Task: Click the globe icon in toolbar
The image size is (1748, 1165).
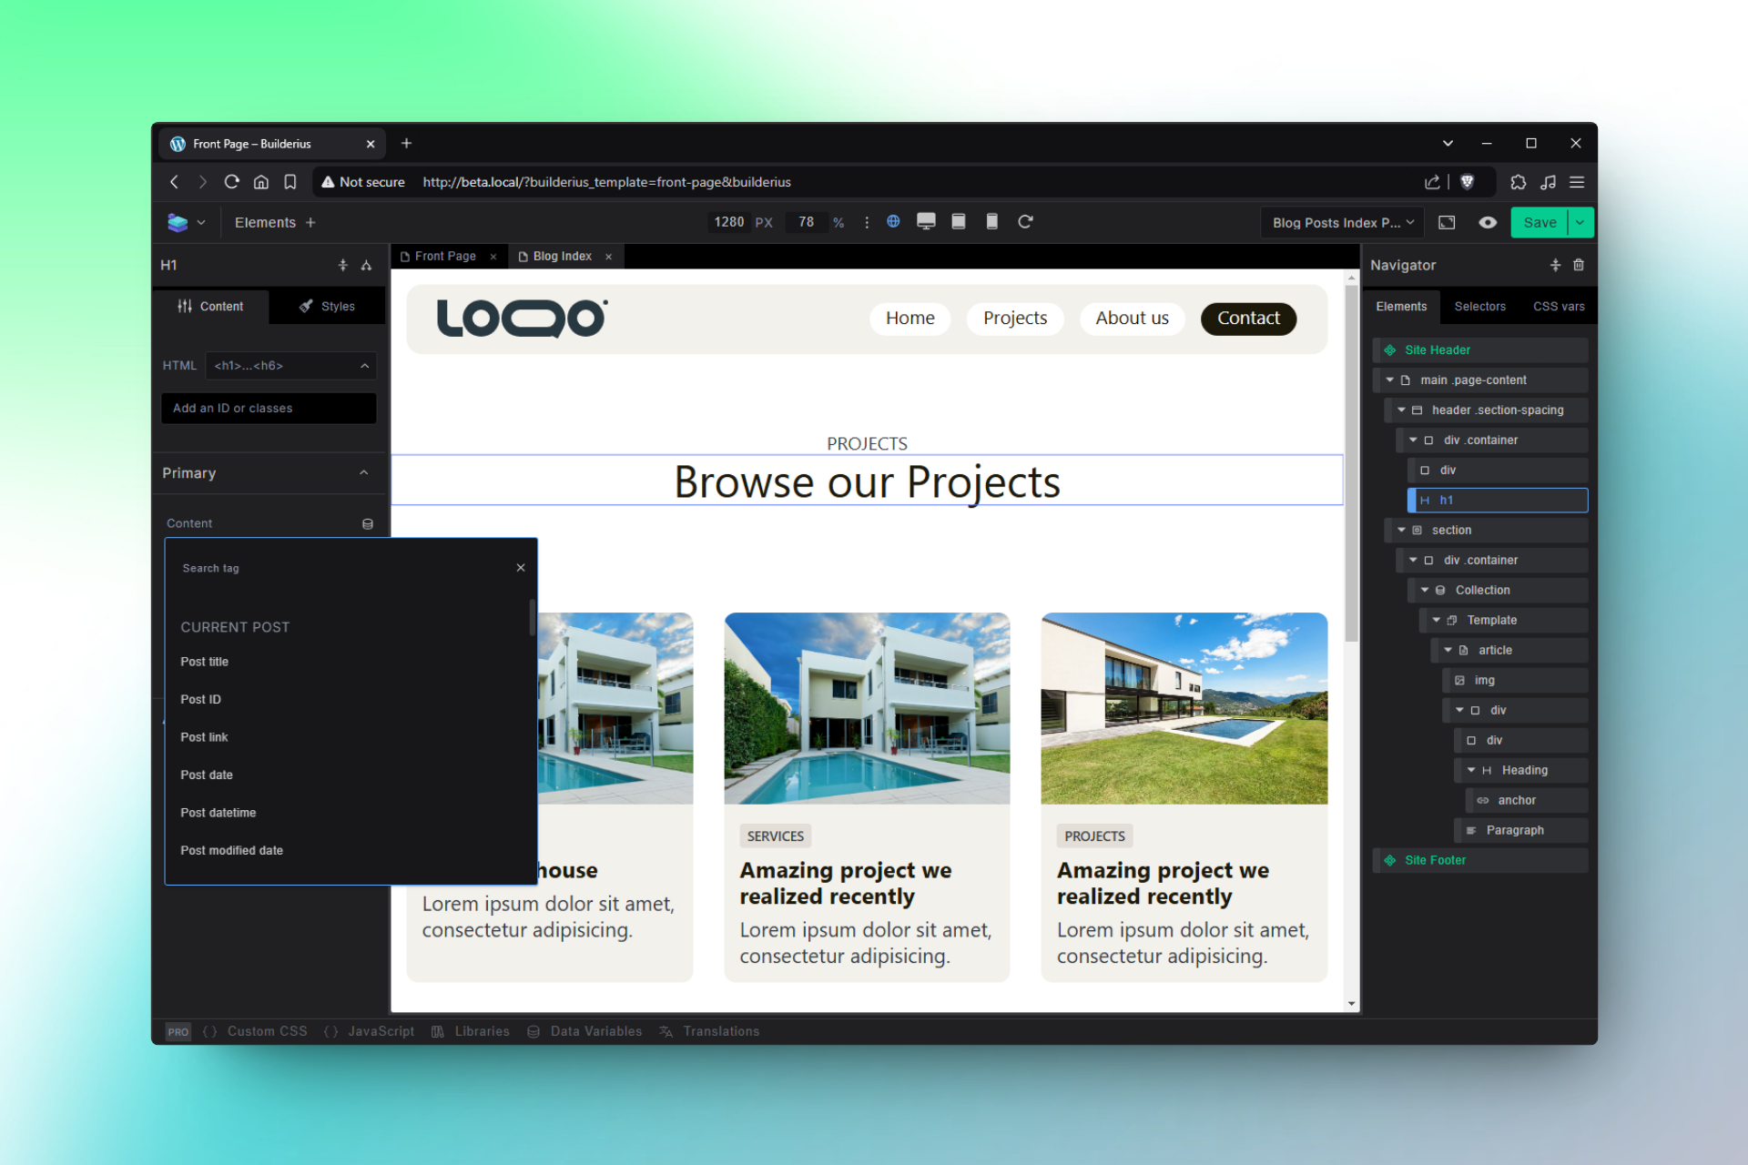Action: coord(893,221)
